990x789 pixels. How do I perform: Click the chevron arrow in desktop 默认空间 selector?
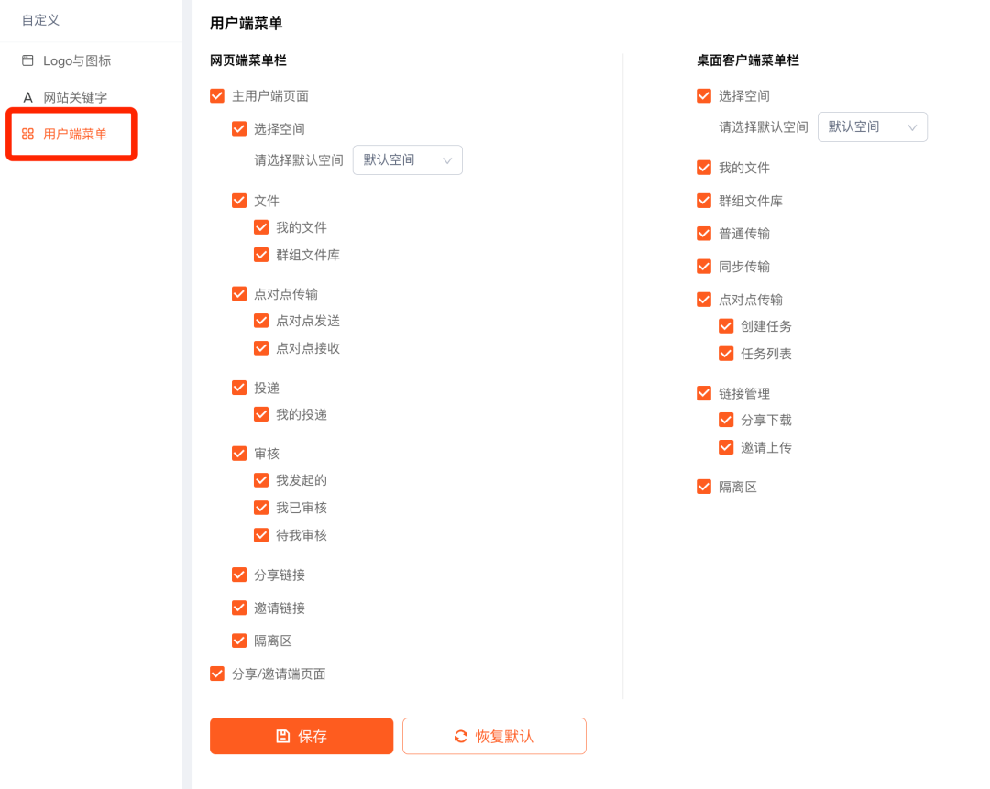point(912,127)
